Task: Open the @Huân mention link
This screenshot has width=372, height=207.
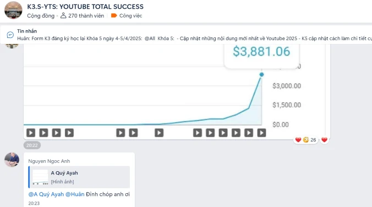Action: [x=75, y=194]
